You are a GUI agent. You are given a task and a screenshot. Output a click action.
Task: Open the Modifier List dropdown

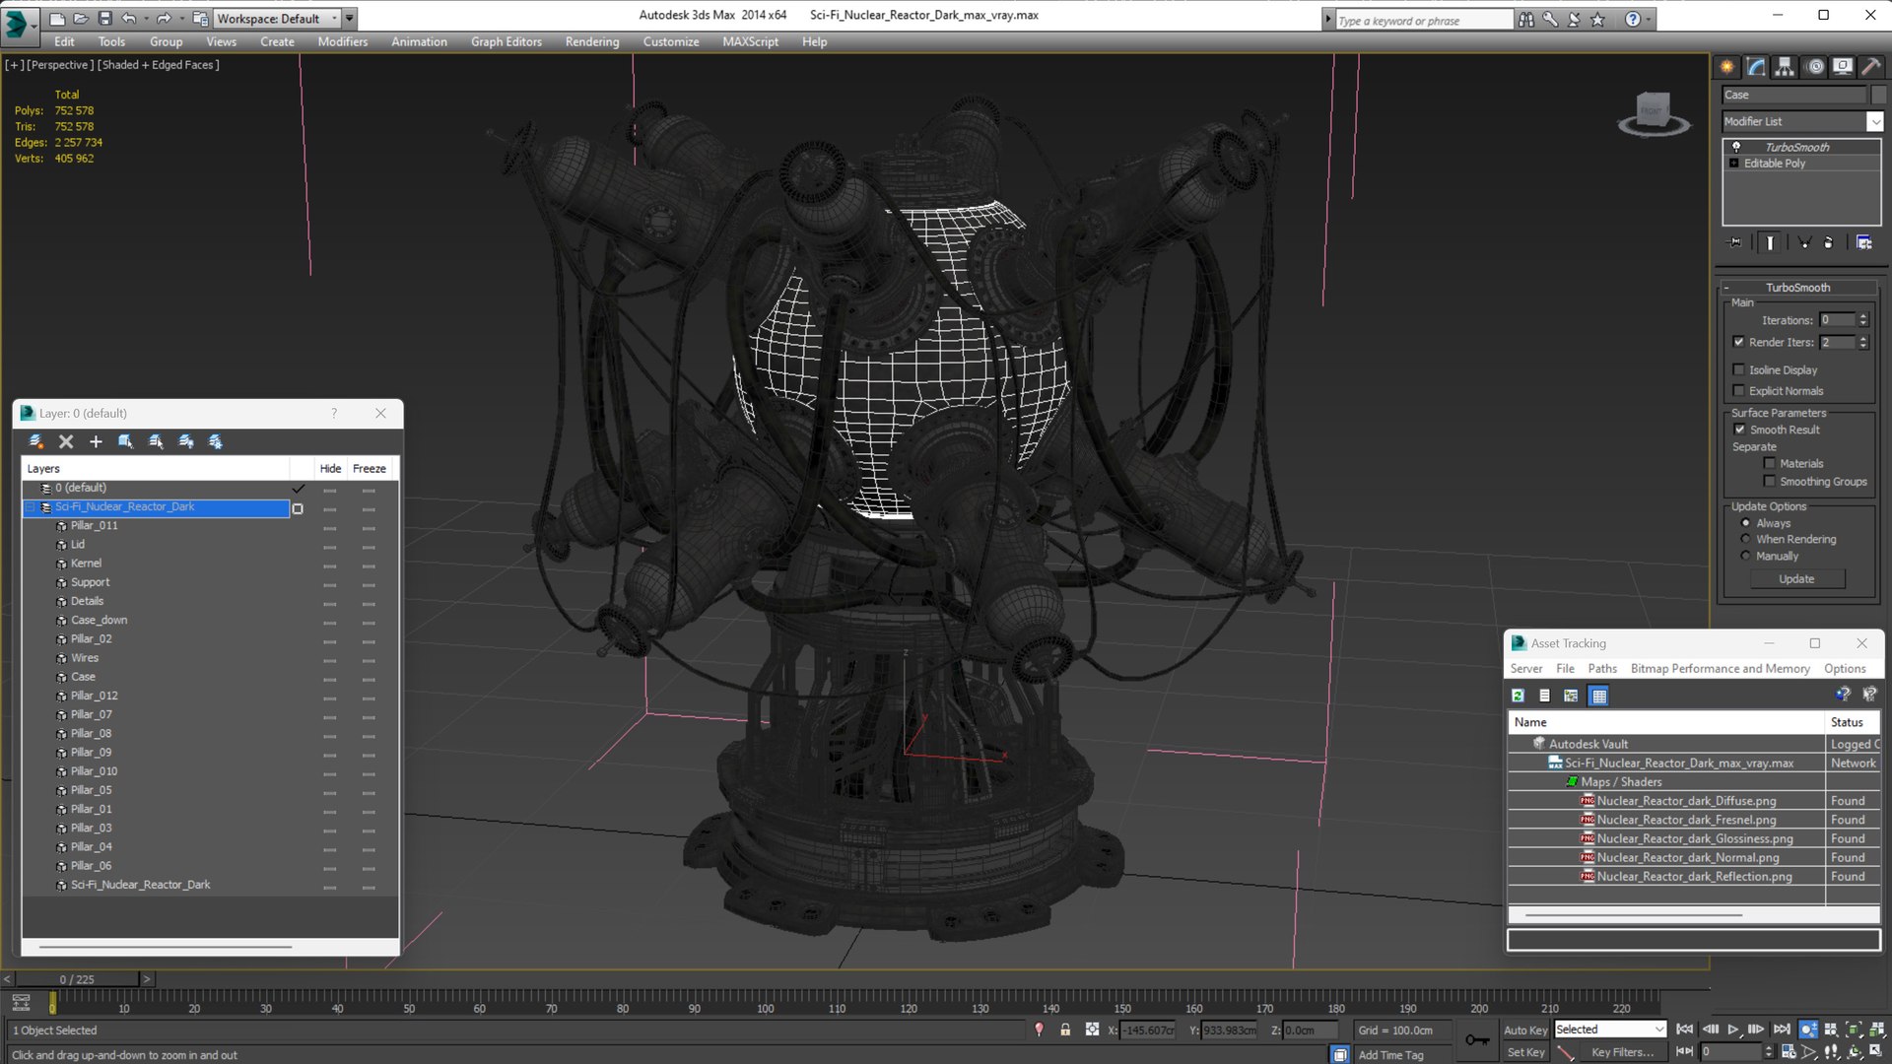1874,121
